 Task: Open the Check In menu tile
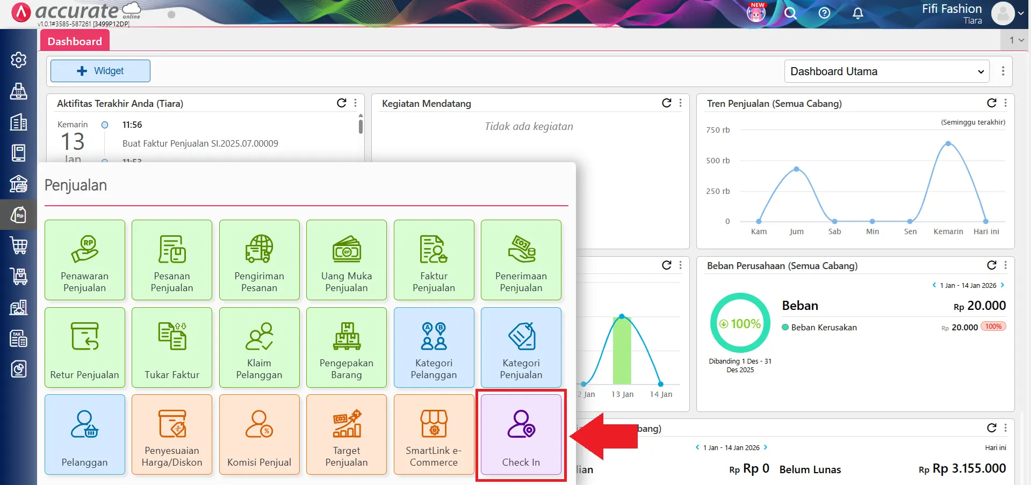pyautogui.click(x=521, y=435)
